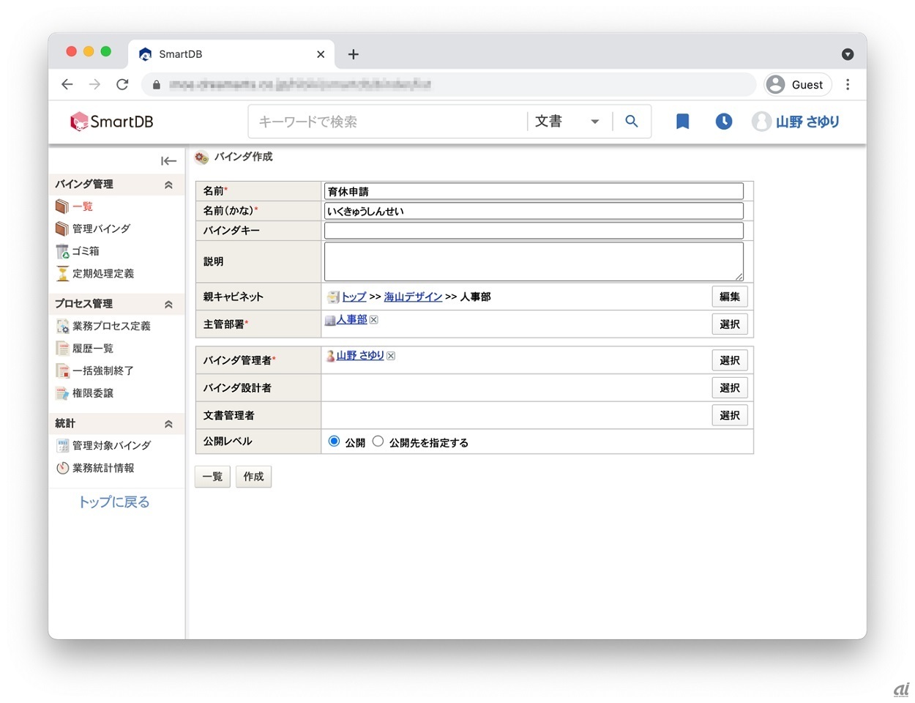Select the 公開 radio button
This screenshot has height=703, width=915.
(x=335, y=442)
